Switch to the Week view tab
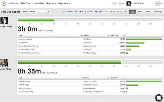Viewport: 164px width, 102px height. click(x=140, y=12)
